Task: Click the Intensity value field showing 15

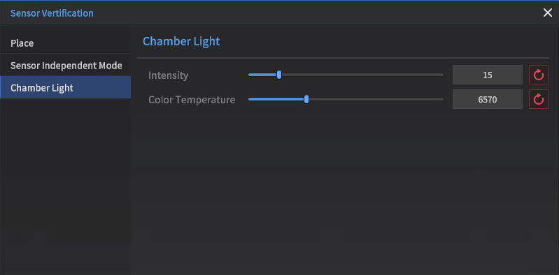Action: [488, 75]
